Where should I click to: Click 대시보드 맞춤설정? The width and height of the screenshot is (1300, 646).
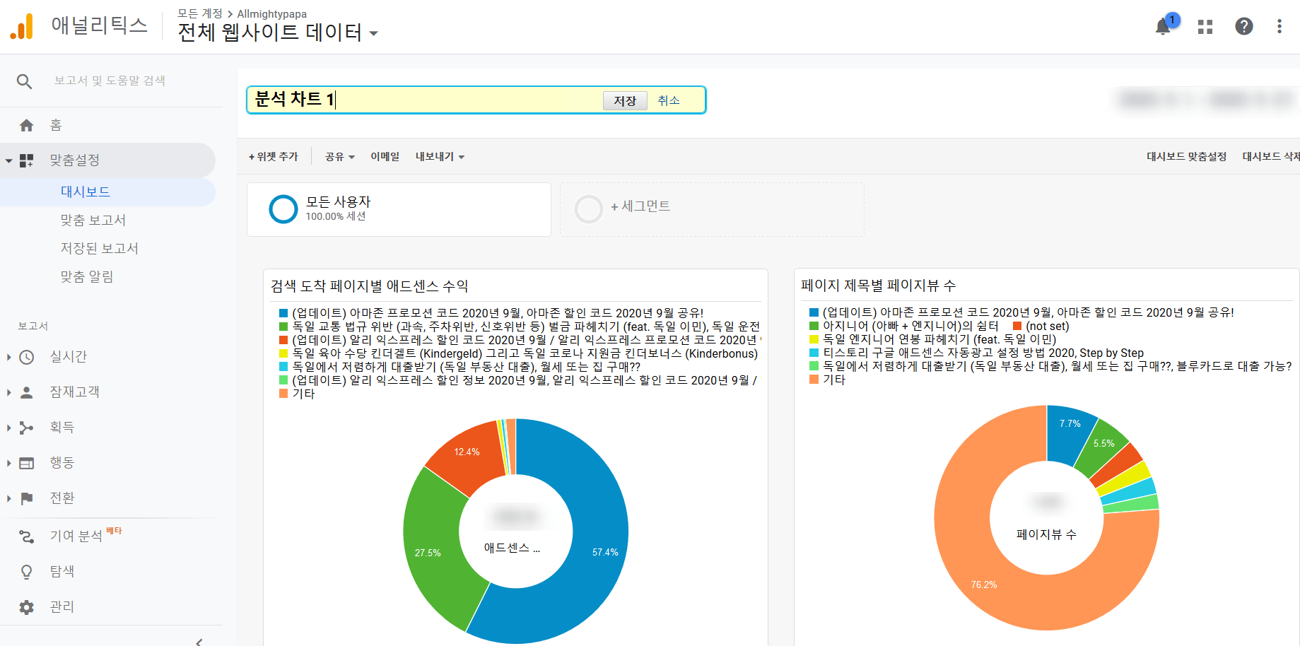tap(1186, 157)
